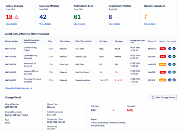Click blue dept badge in MAT-200045 row
180x132 pixels.
pos(170,56)
